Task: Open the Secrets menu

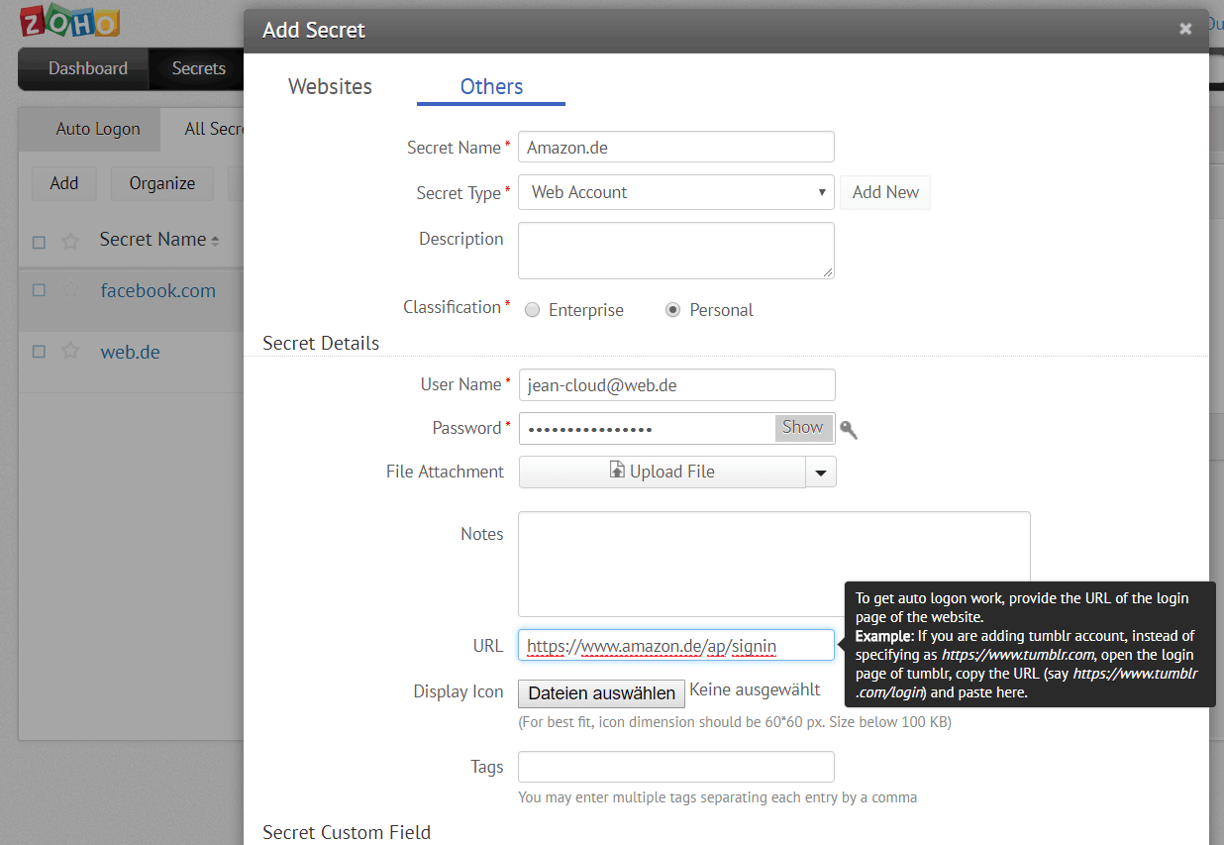Action: (x=198, y=68)
